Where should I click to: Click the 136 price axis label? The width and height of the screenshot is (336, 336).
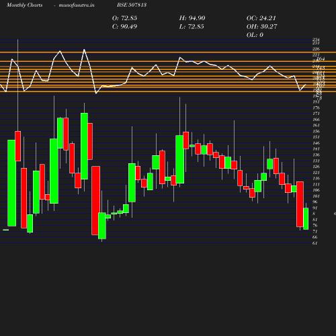tap(316, 155)
